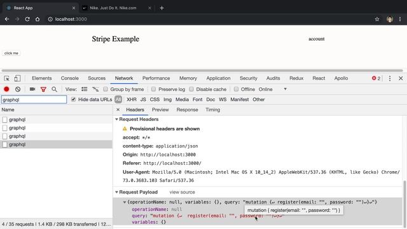Viewport: 407px width, 229px height.
Task: Clear the network log
Action: pyautogui.click(x=18, y=89)
